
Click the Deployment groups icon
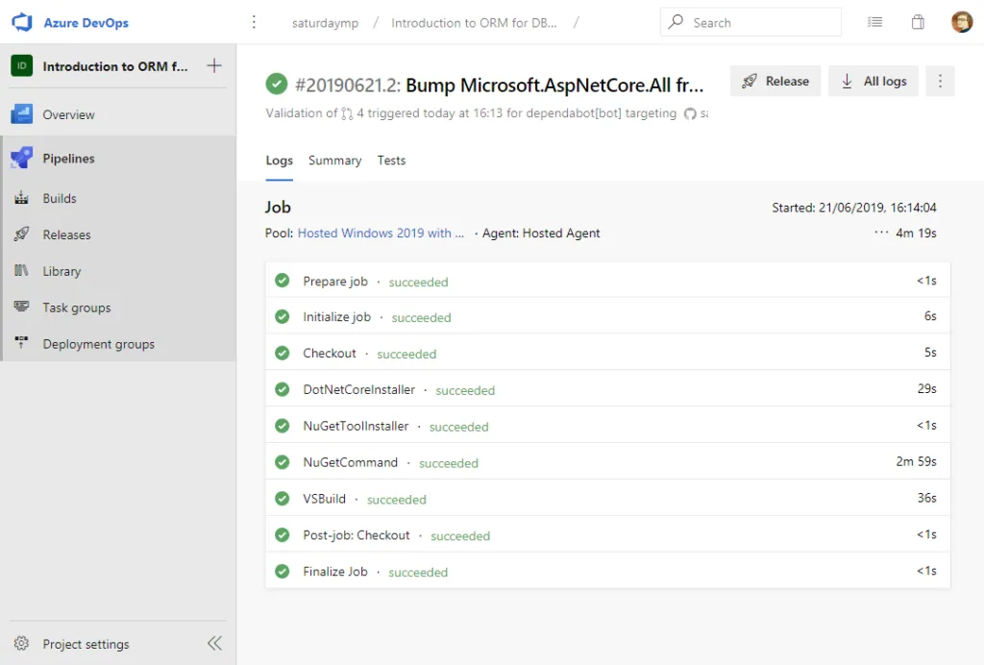(x=22, y=342)
